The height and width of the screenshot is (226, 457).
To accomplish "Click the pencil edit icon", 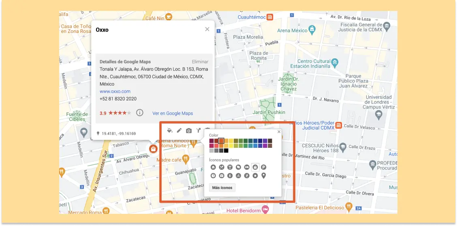I will [179, 130].
